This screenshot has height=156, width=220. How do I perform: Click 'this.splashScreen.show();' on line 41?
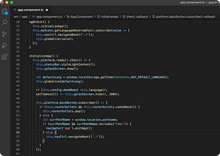[57, 69]
